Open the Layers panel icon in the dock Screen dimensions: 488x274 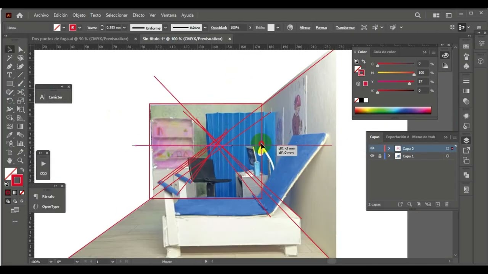[x=466, y=140]
